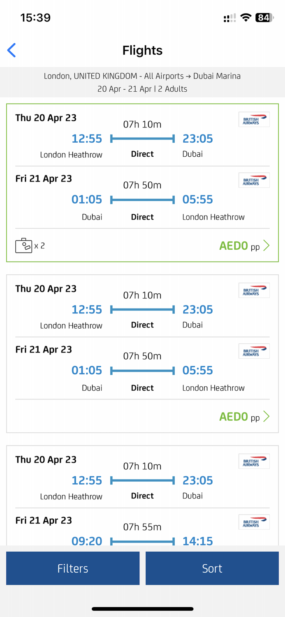Image resolution: width=285 pixels, height=617 pixels.
Task: Open the Filters panel
Action: (72, 568)
